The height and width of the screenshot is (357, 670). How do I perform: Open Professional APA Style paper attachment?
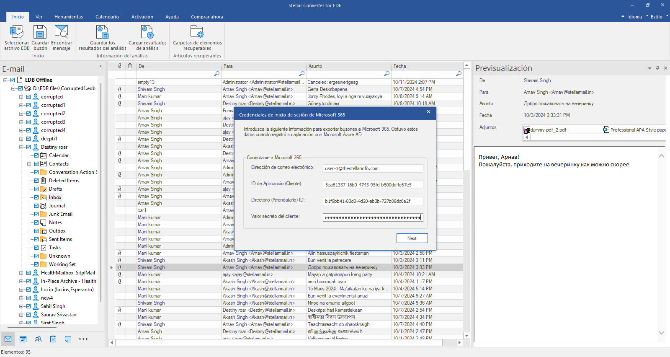634,130
